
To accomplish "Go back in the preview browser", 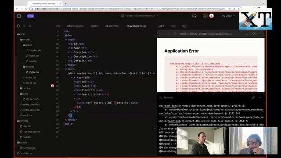I will click(162, 34).
